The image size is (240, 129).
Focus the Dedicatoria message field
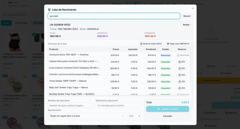(119, 105)
